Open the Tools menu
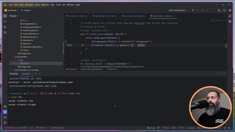The width and height of the screenshot is (235, 132). point(59,5)
